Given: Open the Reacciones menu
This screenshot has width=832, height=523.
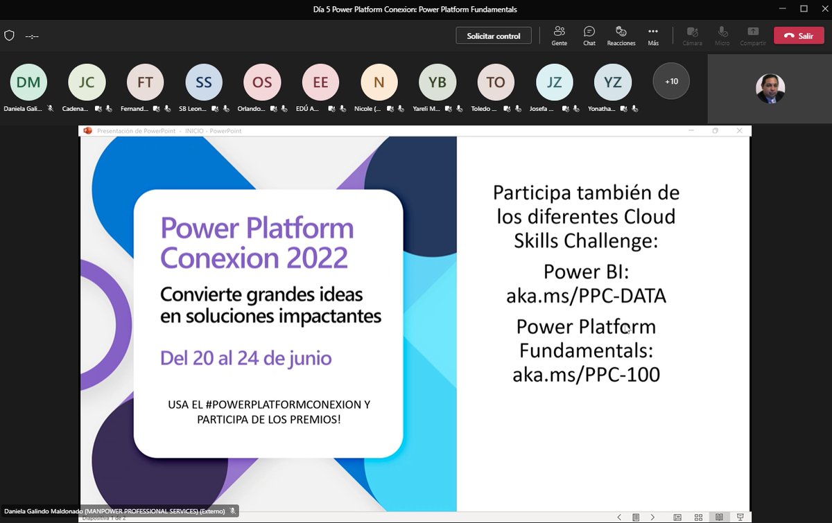Looking at the screenshot, I should (621, 35).
